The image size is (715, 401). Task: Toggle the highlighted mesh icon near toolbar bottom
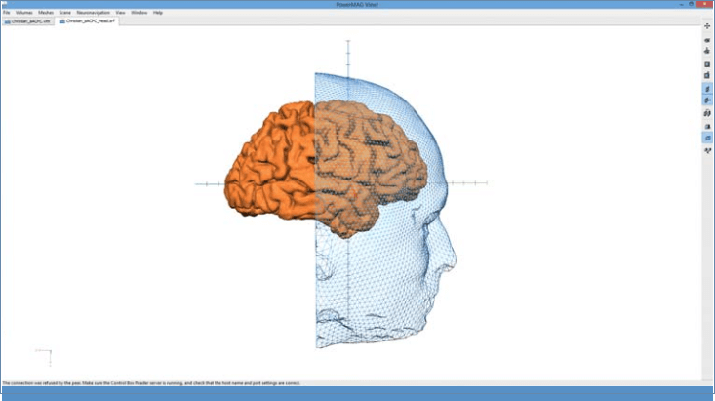coord(707,138)
